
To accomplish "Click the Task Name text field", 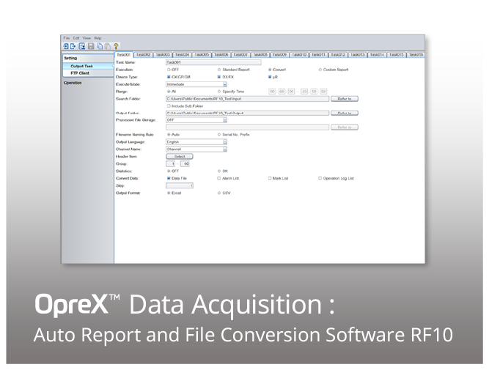I will (x=213, y=62).
